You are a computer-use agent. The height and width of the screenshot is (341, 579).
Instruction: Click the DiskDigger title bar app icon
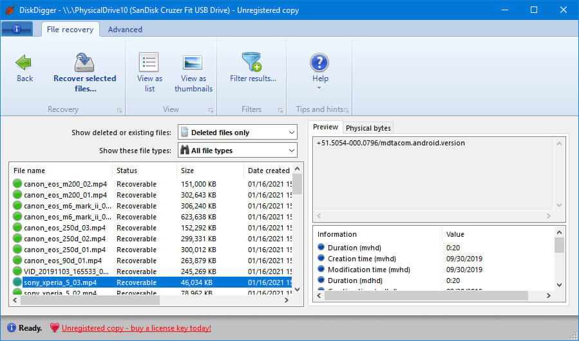[x=10, y=10]
